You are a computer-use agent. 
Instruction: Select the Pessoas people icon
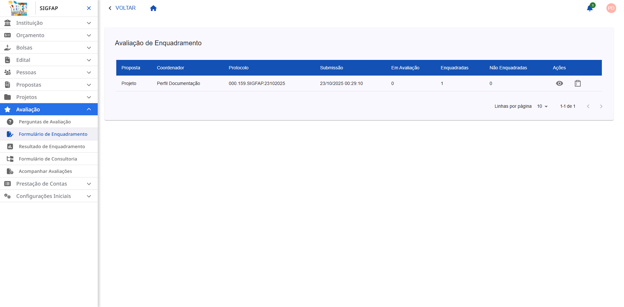7,72
